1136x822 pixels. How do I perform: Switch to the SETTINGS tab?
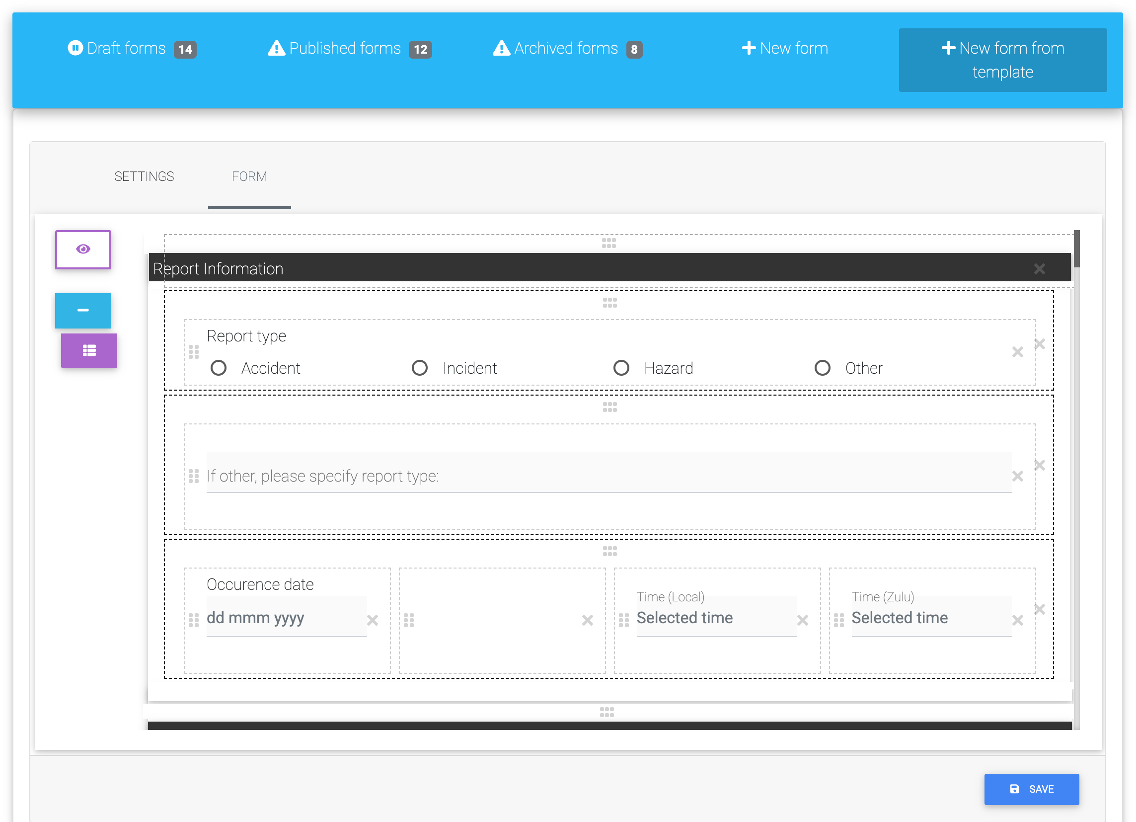(144, 176)
